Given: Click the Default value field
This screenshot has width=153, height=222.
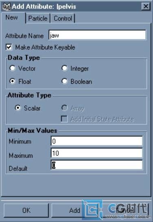Looking at the screenshot, I should tap(97, 165).
